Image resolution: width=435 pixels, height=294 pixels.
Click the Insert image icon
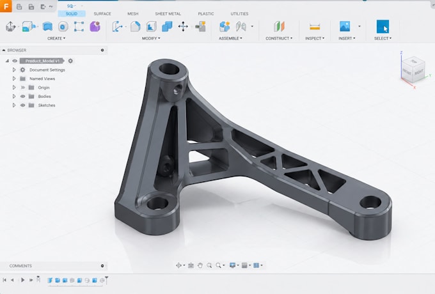345,26
